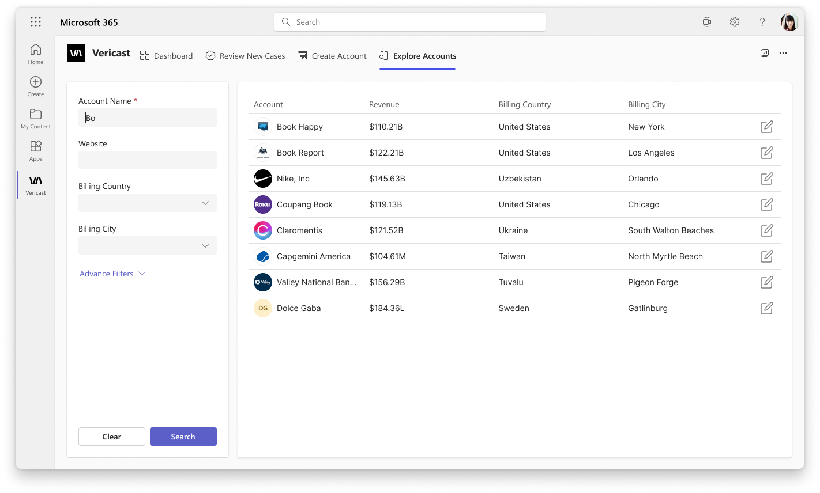Click the Search button in filter panel
Viewport: 820px width, 493px height.
click(x=183, y=437)
